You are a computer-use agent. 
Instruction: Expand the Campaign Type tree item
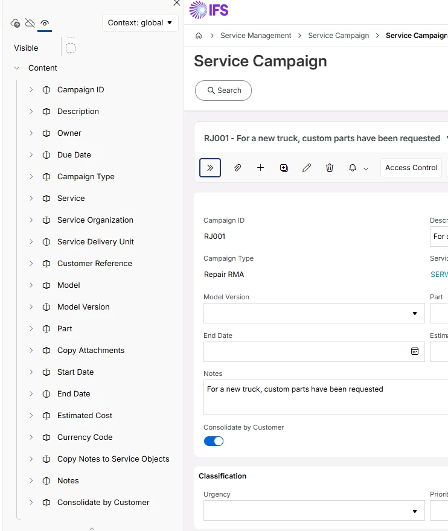coord(31,176)
